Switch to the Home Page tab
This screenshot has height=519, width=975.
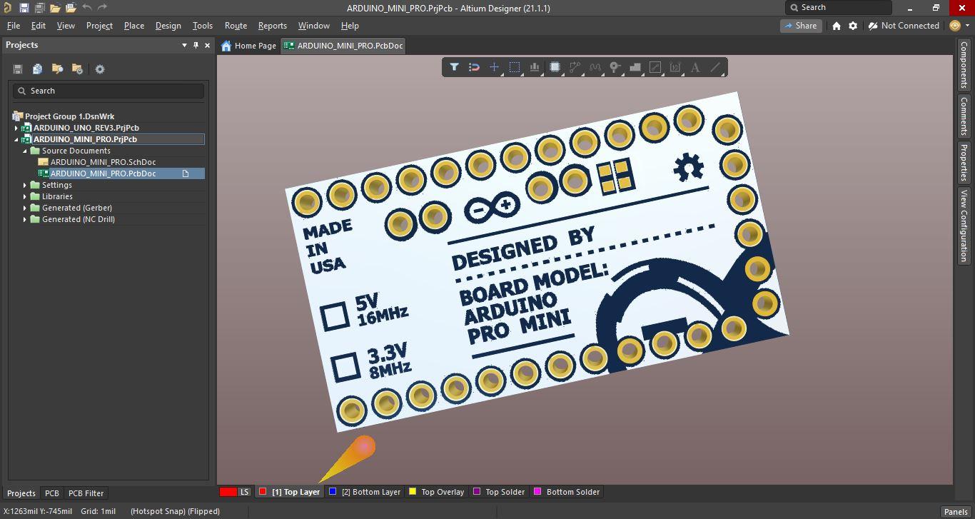point(248,46)
